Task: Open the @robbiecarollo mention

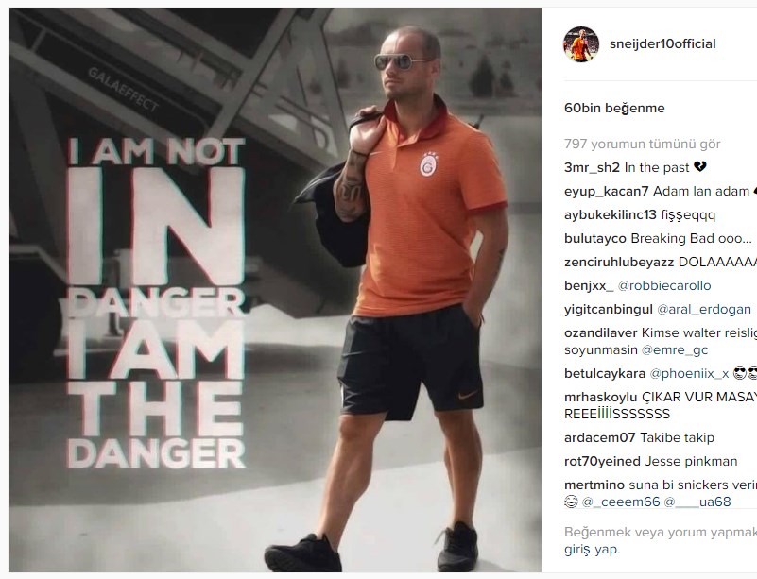Action: click(x=664, y=285)
